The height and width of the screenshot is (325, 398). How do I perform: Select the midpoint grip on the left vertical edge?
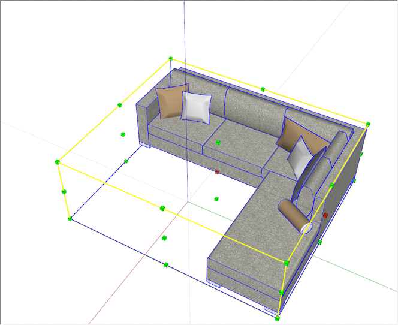(64, 191)
